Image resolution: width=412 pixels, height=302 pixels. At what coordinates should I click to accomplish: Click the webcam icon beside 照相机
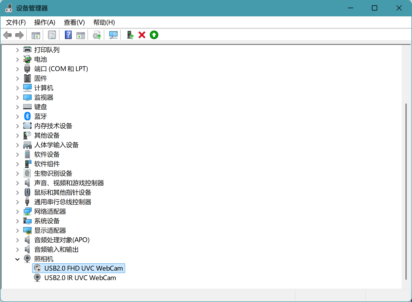[27, 259]
